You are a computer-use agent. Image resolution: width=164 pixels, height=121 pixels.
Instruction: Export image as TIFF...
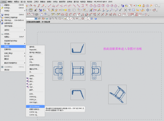pos(35,87)
